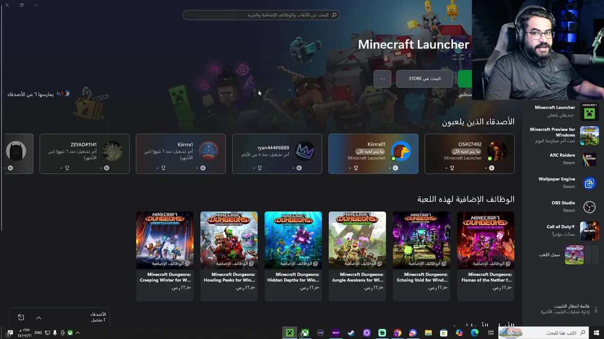Click the '6 friends play this' text
Viewport: 604px width, 339px height.
pos(31,94)
